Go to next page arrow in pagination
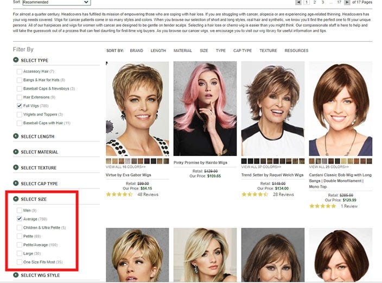The width and height of the screenshot is (382, 283). [347, 2]
